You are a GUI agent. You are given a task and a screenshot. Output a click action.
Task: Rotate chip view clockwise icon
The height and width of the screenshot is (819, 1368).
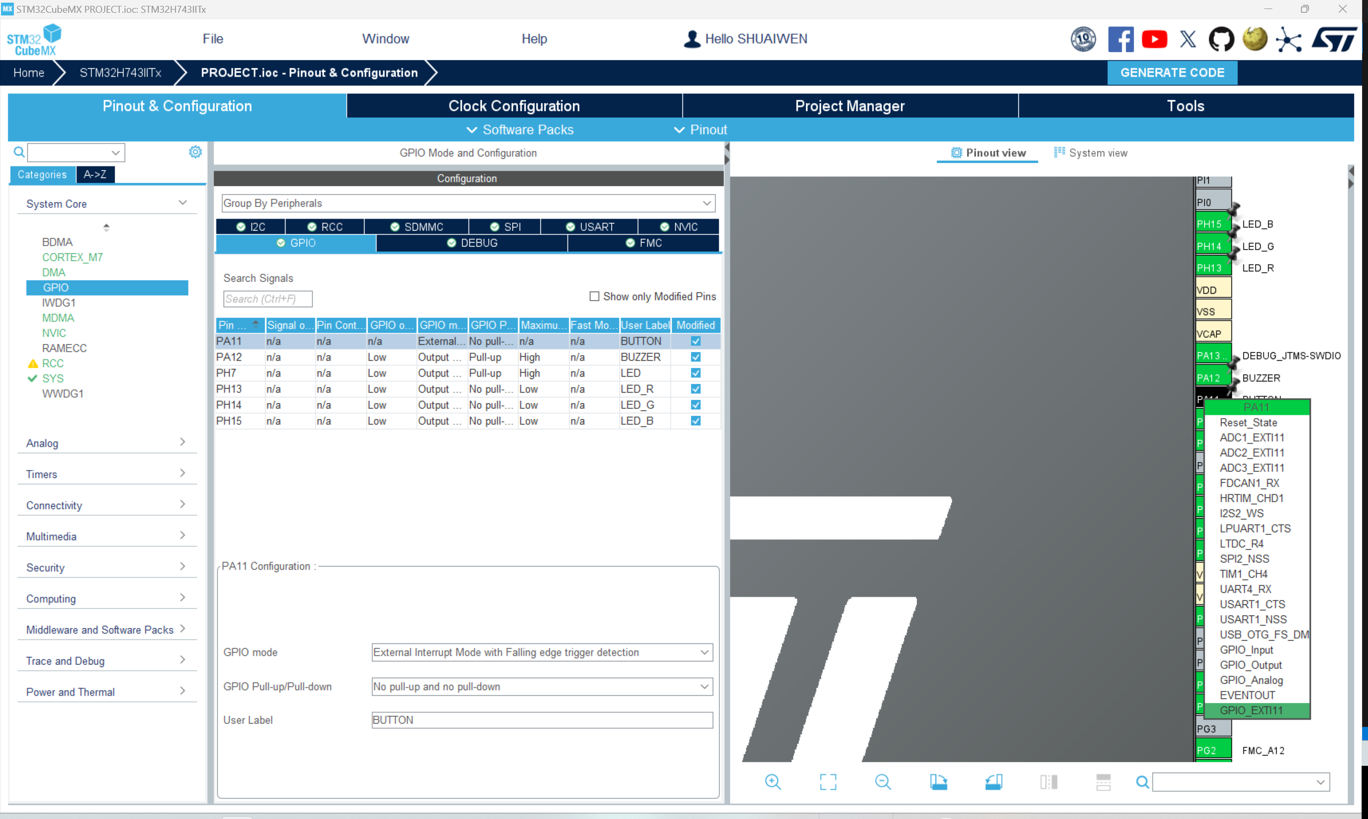(x=938, y=781)
